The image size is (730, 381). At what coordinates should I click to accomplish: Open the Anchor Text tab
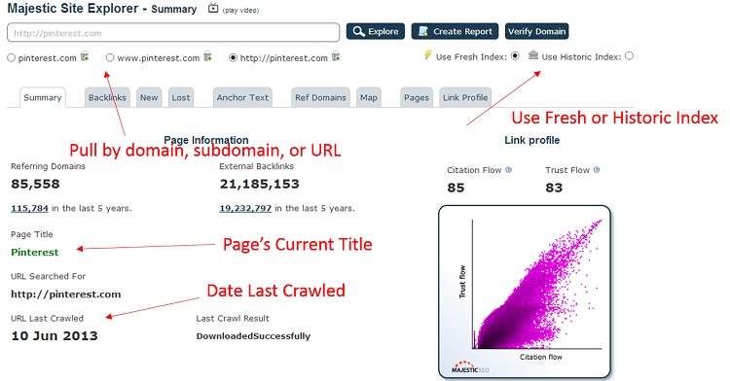coord(242,97)
